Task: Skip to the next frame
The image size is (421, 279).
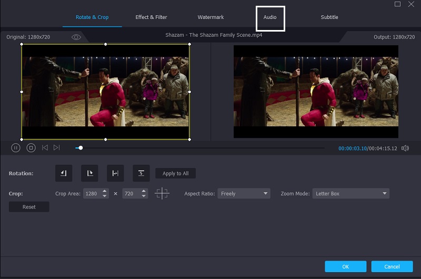Action: pyautogui.click(x=57, y=148)
